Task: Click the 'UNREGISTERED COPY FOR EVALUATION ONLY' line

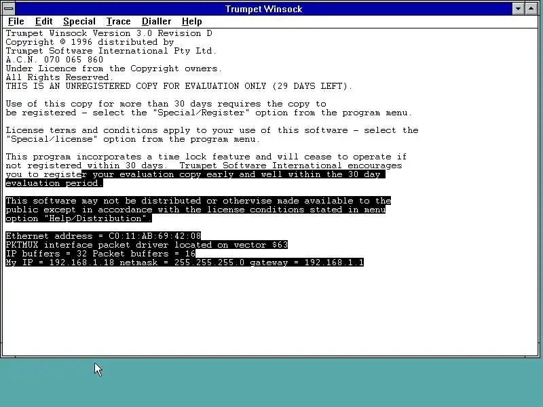Action: 179,86
